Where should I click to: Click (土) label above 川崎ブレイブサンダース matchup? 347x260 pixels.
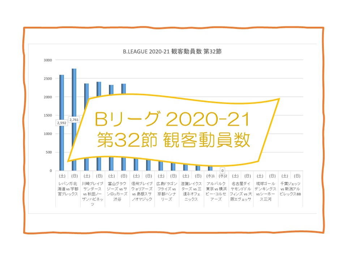pyautogui.click(x=87, y=176)
